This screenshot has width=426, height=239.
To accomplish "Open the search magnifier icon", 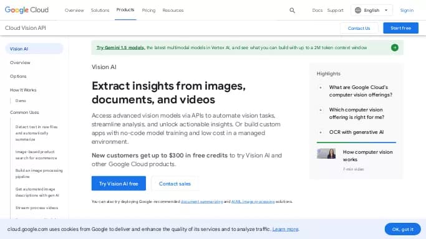I will coord(292,11).
